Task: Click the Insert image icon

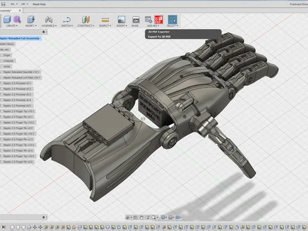Action: [x=122, y=19]
